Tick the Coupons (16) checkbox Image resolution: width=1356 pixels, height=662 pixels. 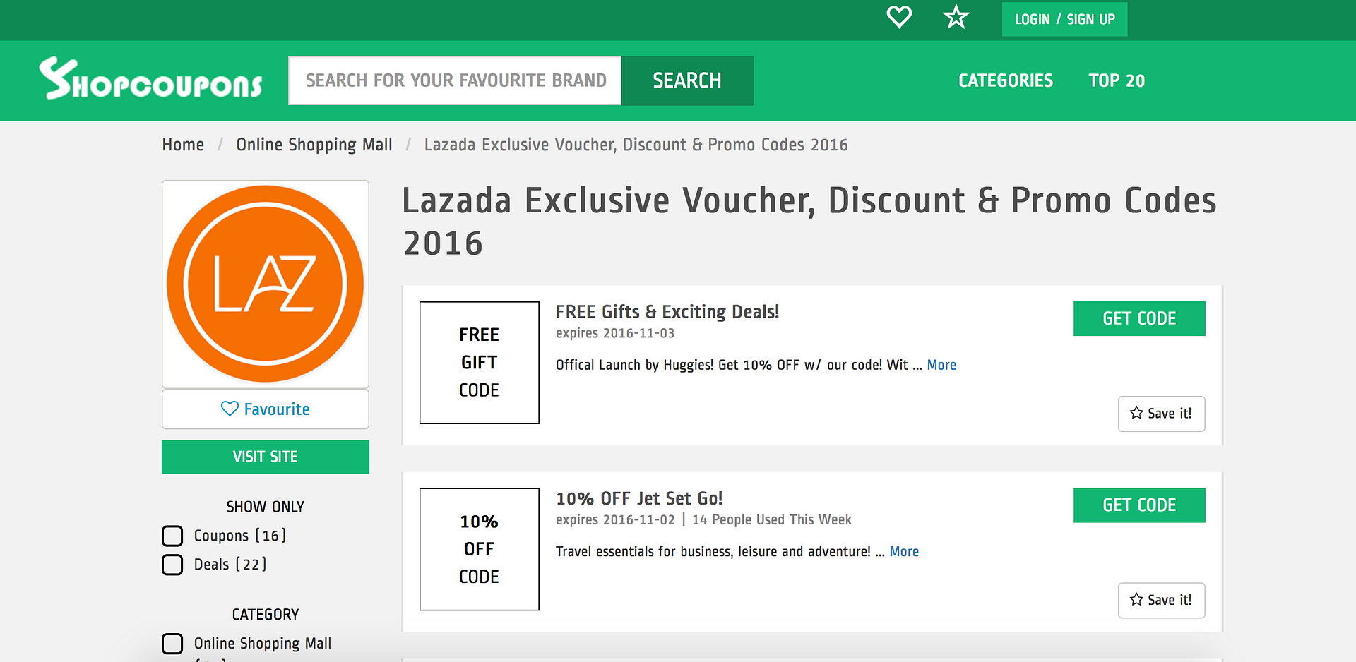(x=172, y=536)
